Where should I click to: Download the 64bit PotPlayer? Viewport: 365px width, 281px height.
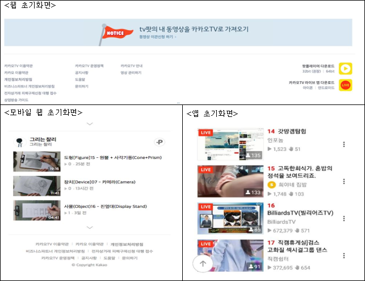[x=330, y=71]
